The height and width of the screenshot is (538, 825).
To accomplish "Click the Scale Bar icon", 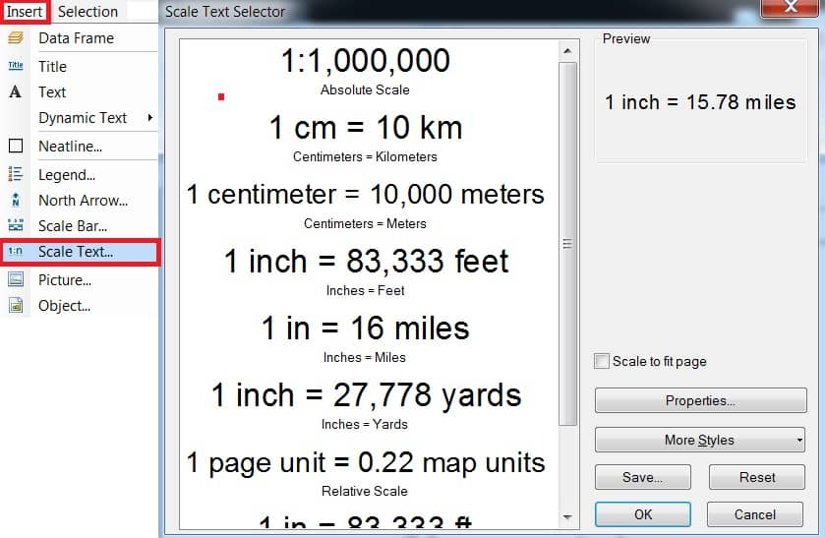I will coord(16,225).
